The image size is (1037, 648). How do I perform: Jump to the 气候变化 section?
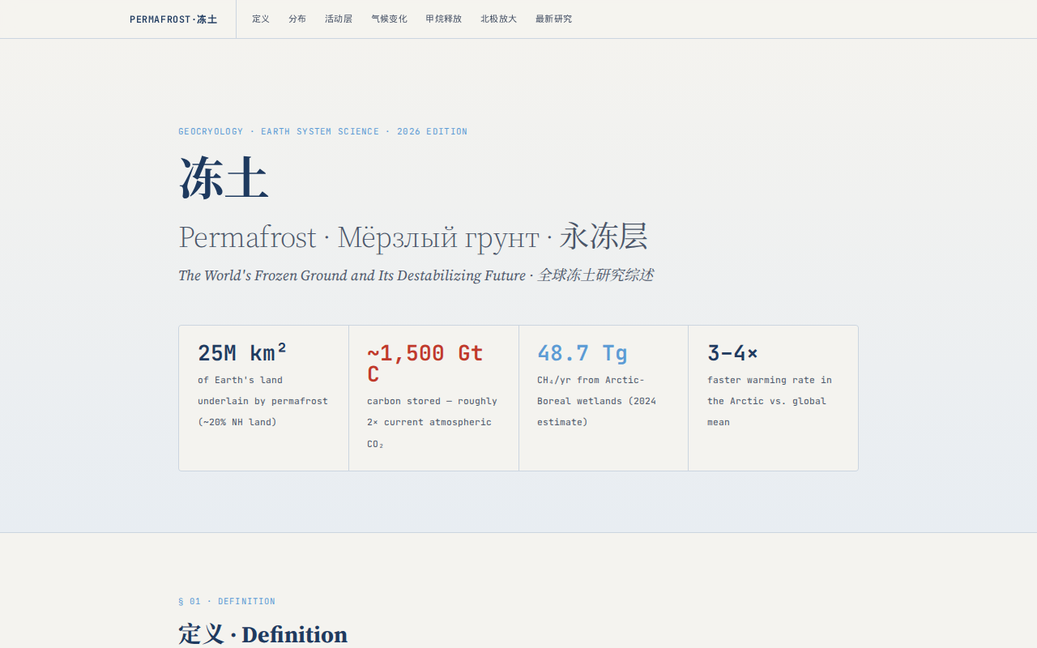(389, 19)
